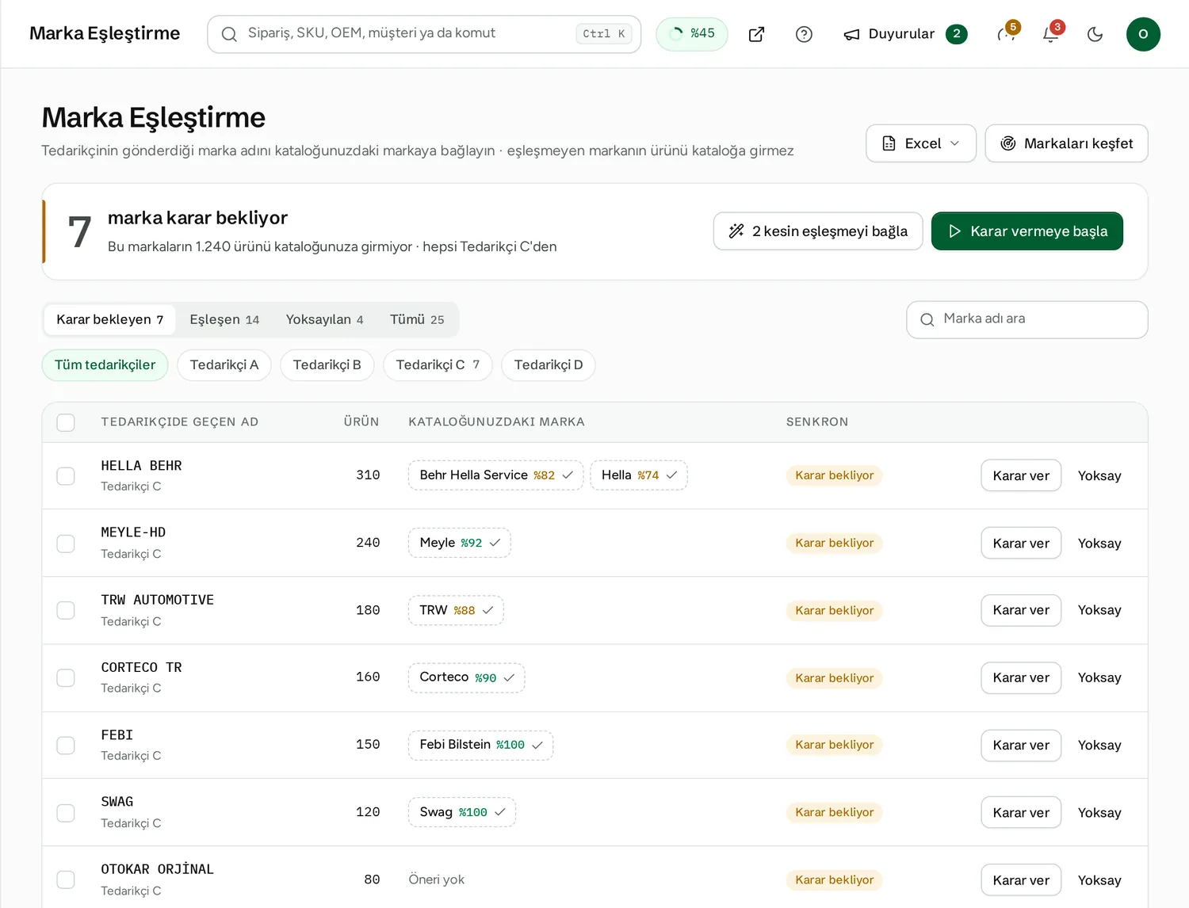The height and width of the screenshot is (908, 1189).
Task: Tick the TRW AUTOMOTIVE row checkbox
Action: pyautogui.click(x=66, y=611)
